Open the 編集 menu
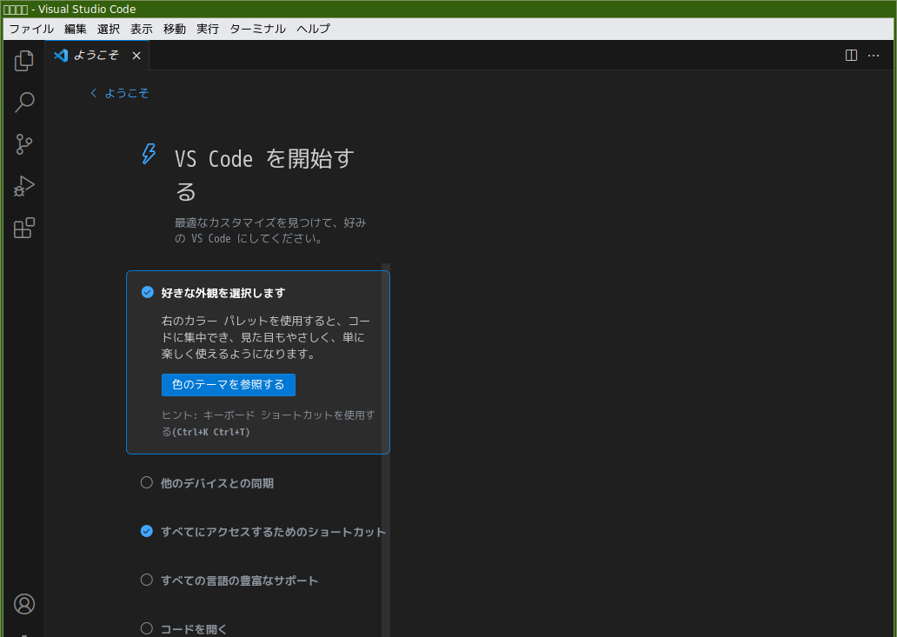The height and width of the screenshot is (637, 897). tap(76, 29)
